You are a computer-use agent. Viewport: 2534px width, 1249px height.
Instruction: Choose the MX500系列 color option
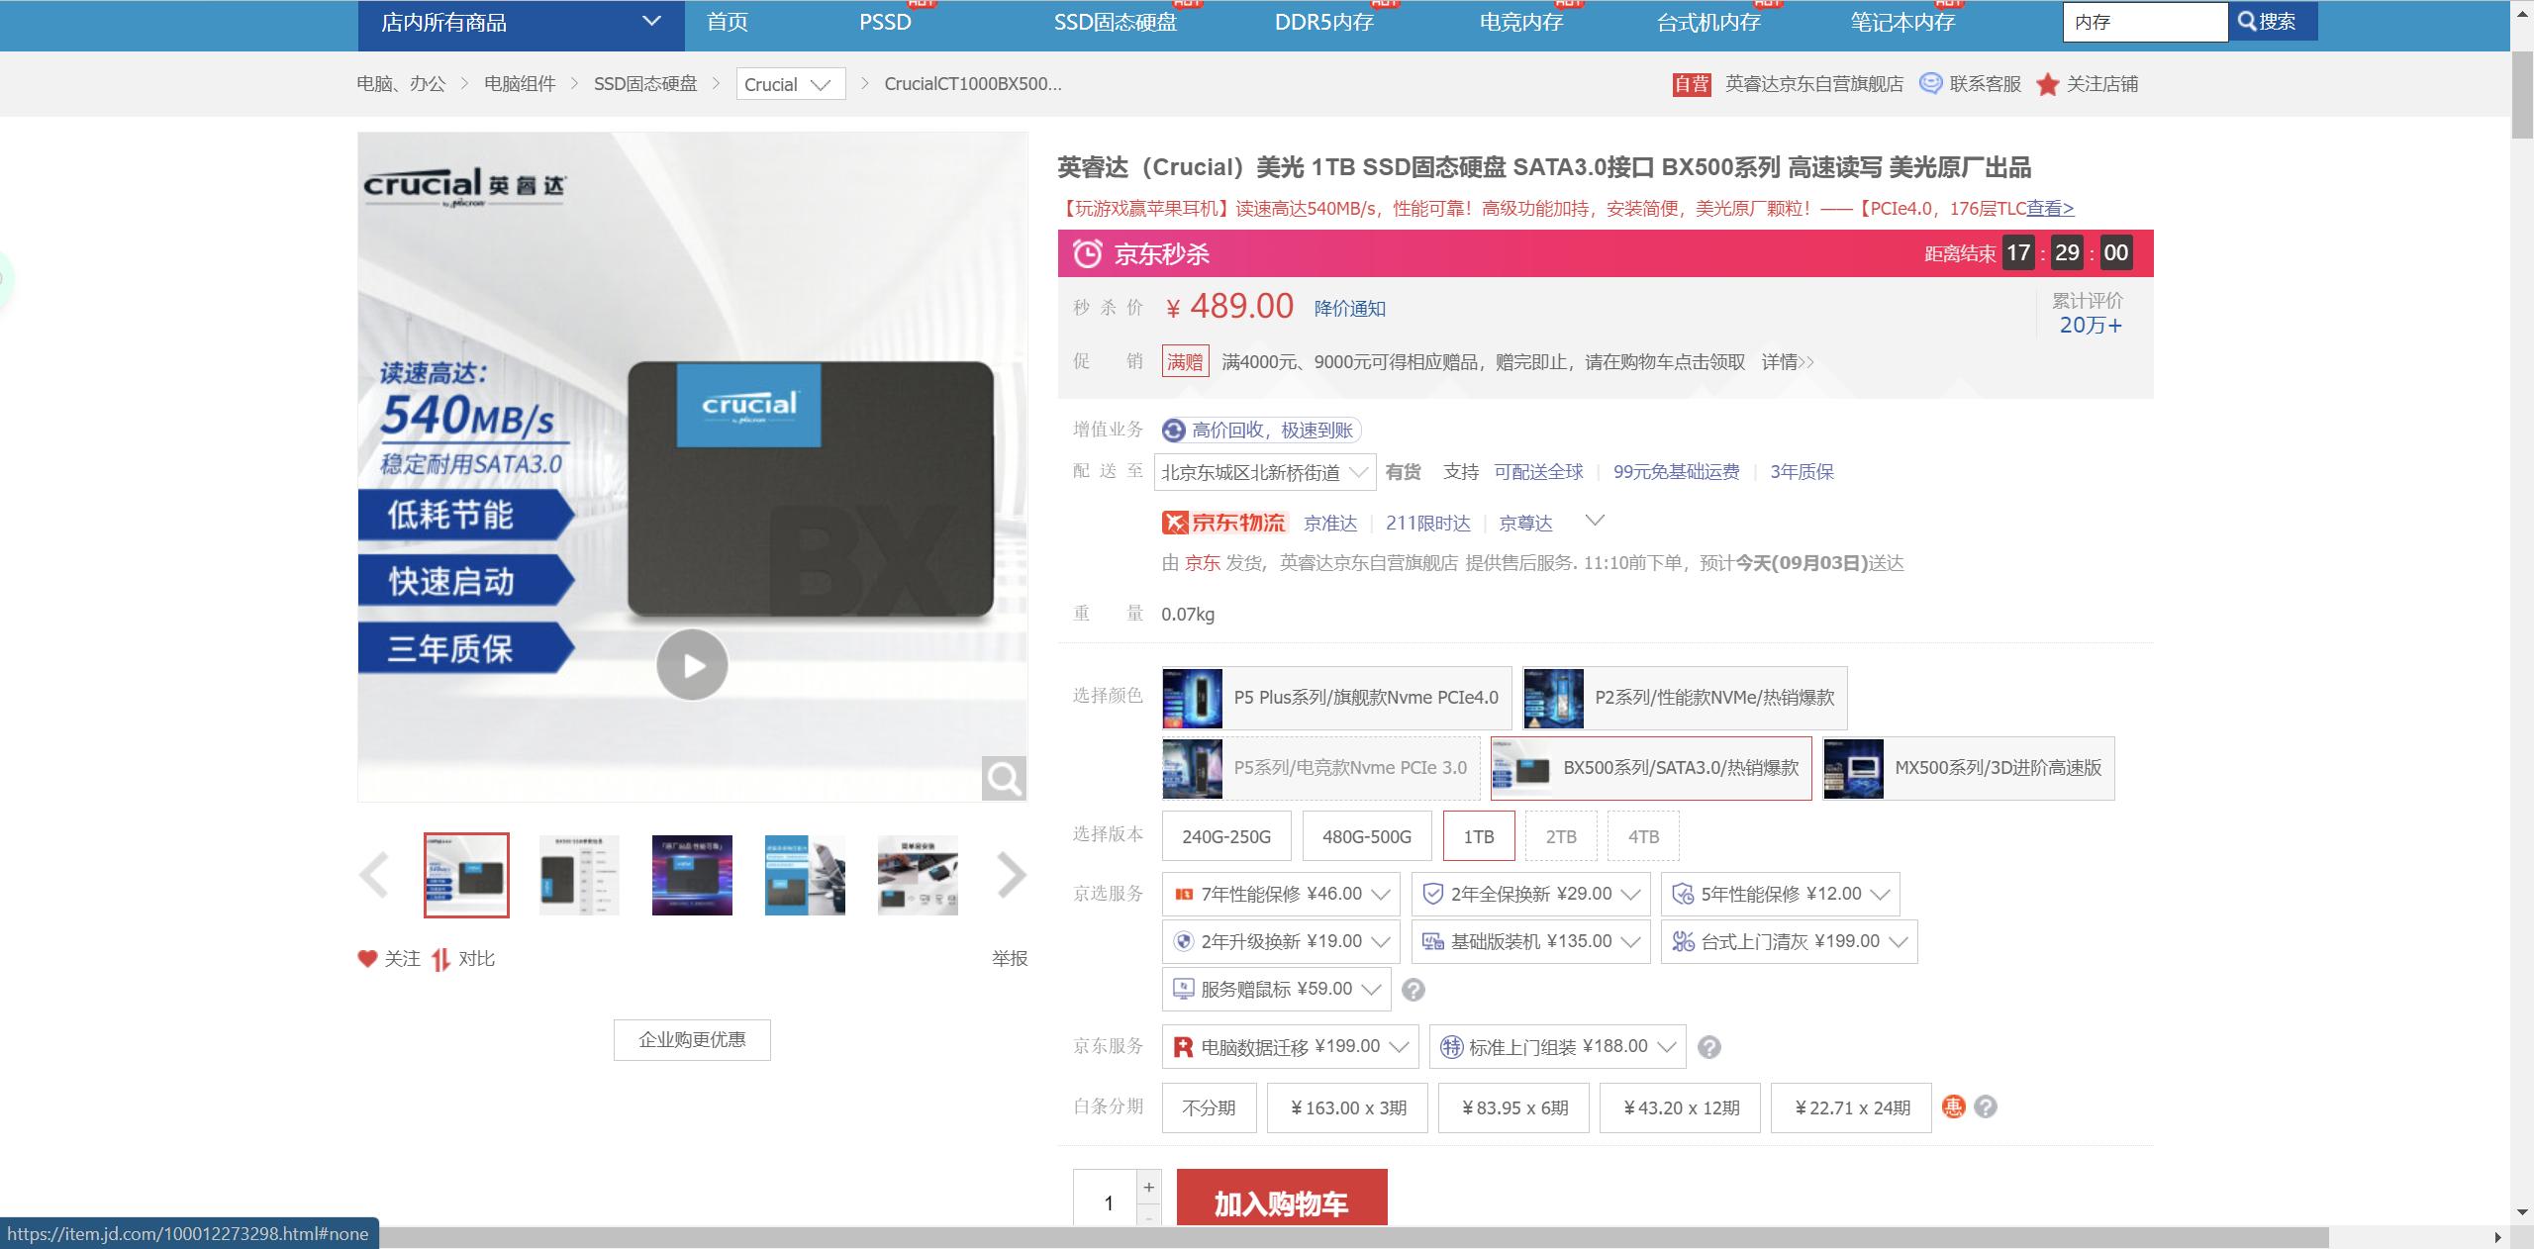point(1968,768)
